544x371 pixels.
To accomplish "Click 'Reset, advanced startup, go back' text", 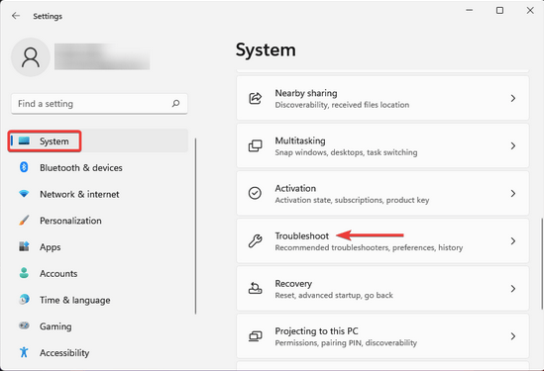I will coord(334,295).
